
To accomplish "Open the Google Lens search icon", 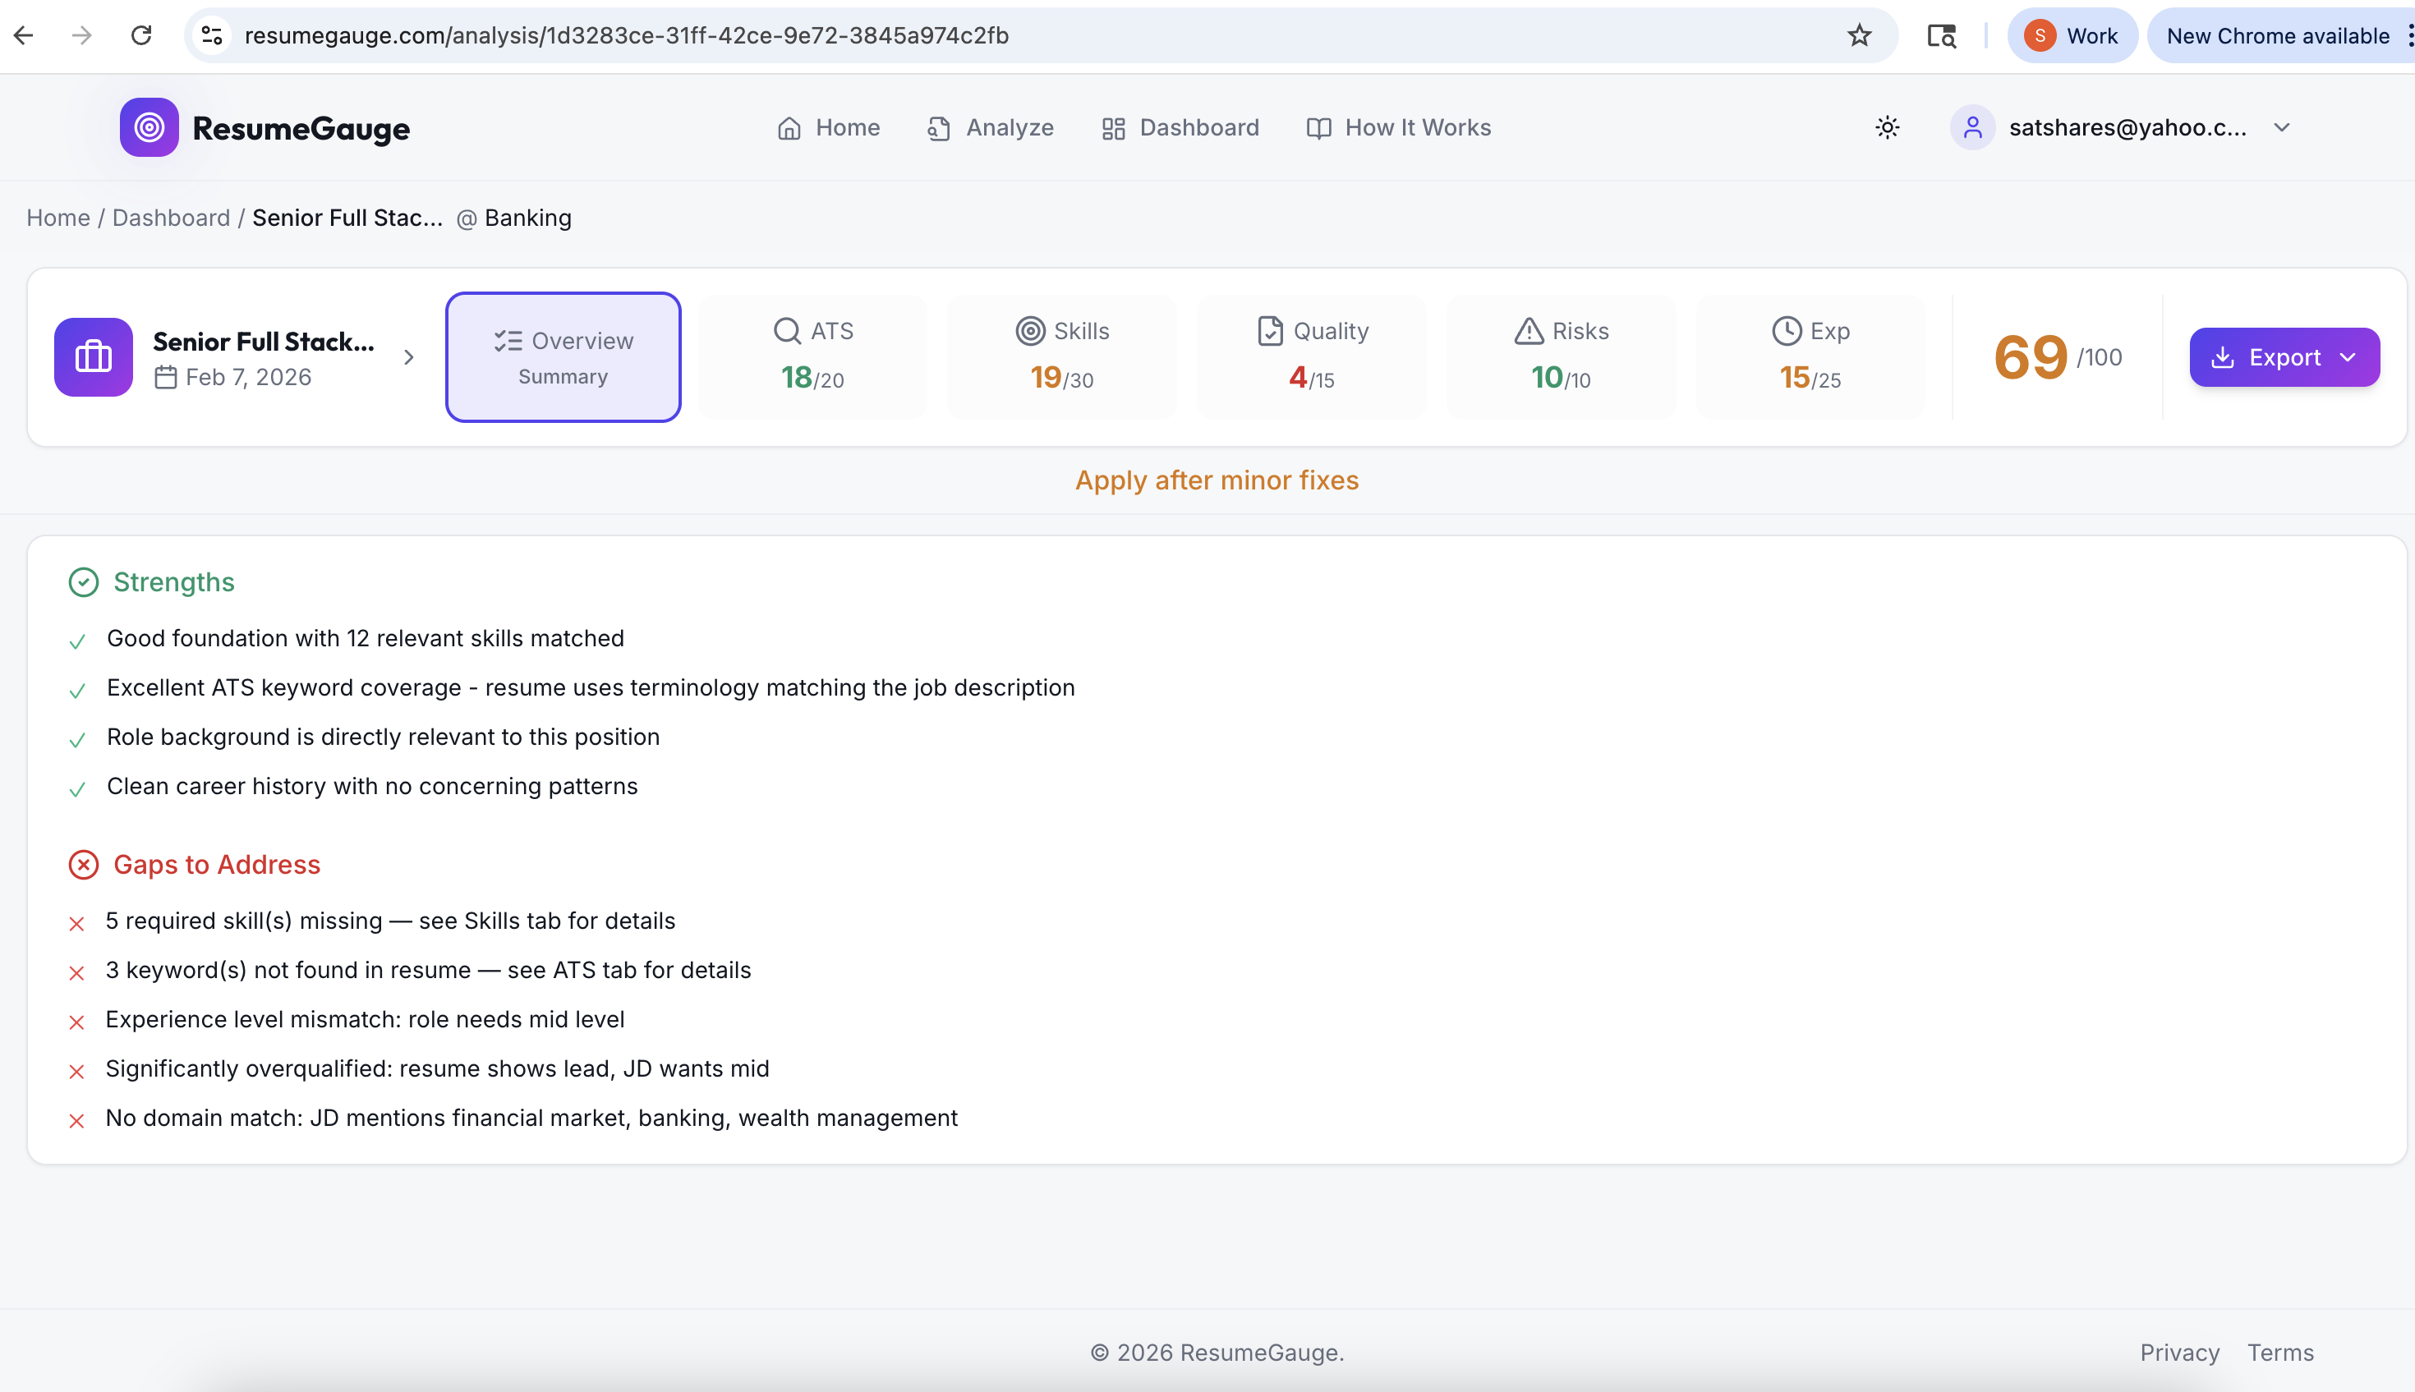I will pyautogui.click(x=1941, y=35).
